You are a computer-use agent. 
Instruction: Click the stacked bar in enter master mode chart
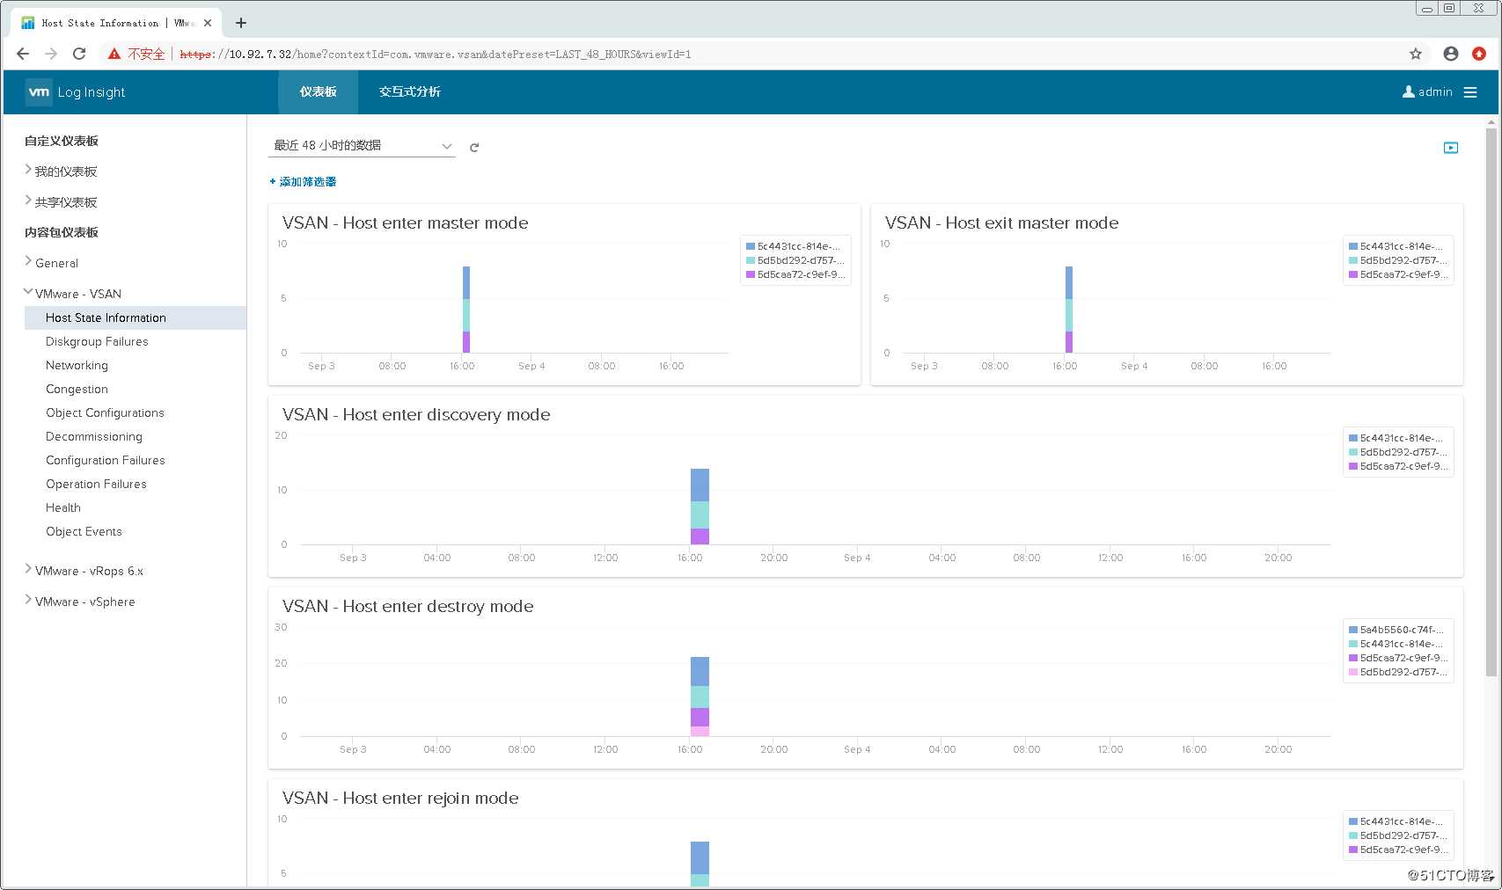point(466,310)
